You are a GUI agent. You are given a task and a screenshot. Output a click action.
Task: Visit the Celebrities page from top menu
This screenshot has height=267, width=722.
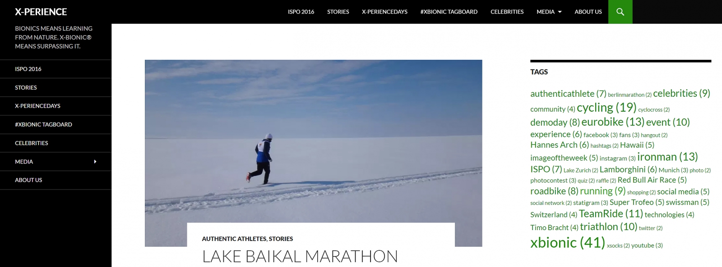point(507,12)
